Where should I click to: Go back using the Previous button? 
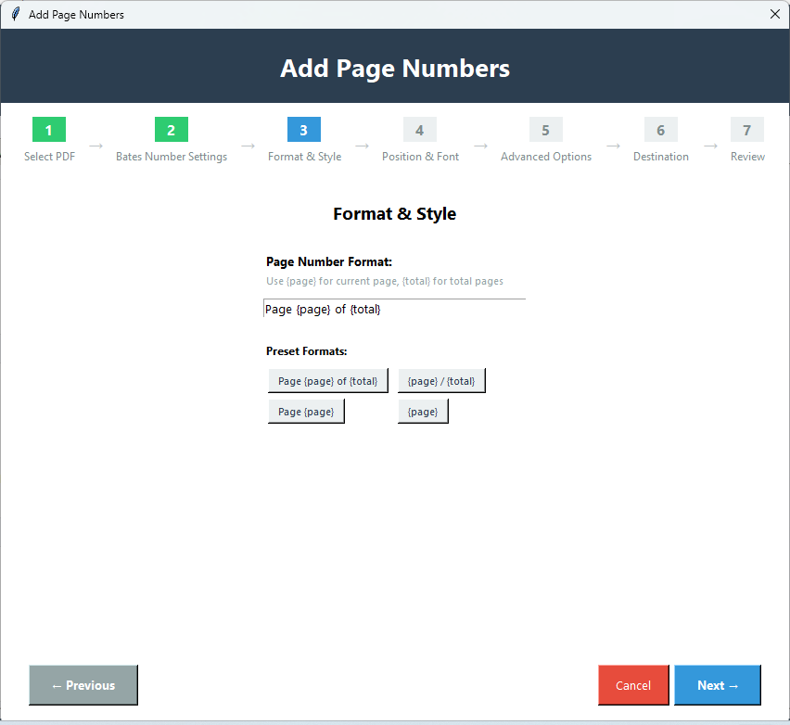[x=83, y=684]
